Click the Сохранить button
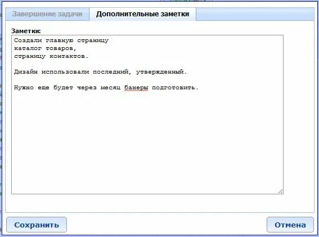 point(37,225)
